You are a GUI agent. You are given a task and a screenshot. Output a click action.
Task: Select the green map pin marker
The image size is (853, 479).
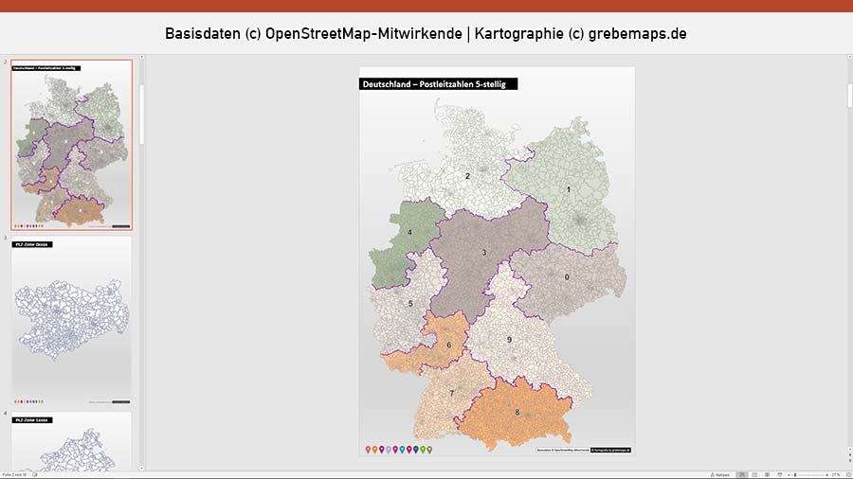point(423,450)
